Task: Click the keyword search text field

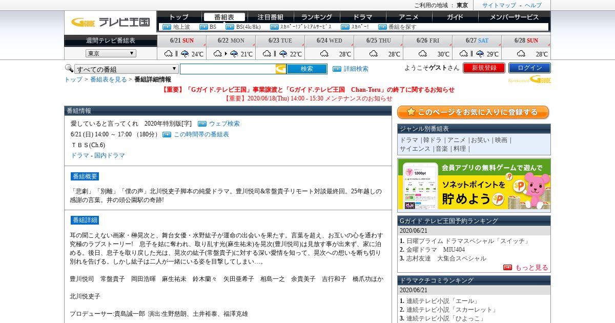Action: (228, 69)
